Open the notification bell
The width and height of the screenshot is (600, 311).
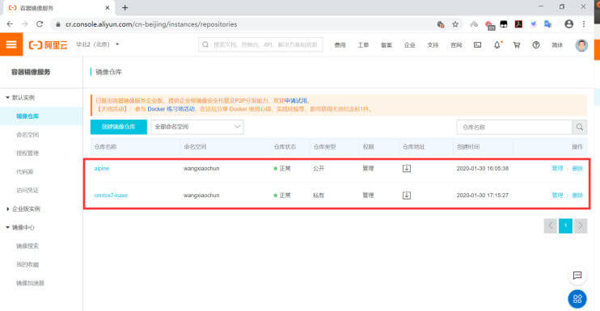(497, 44)
